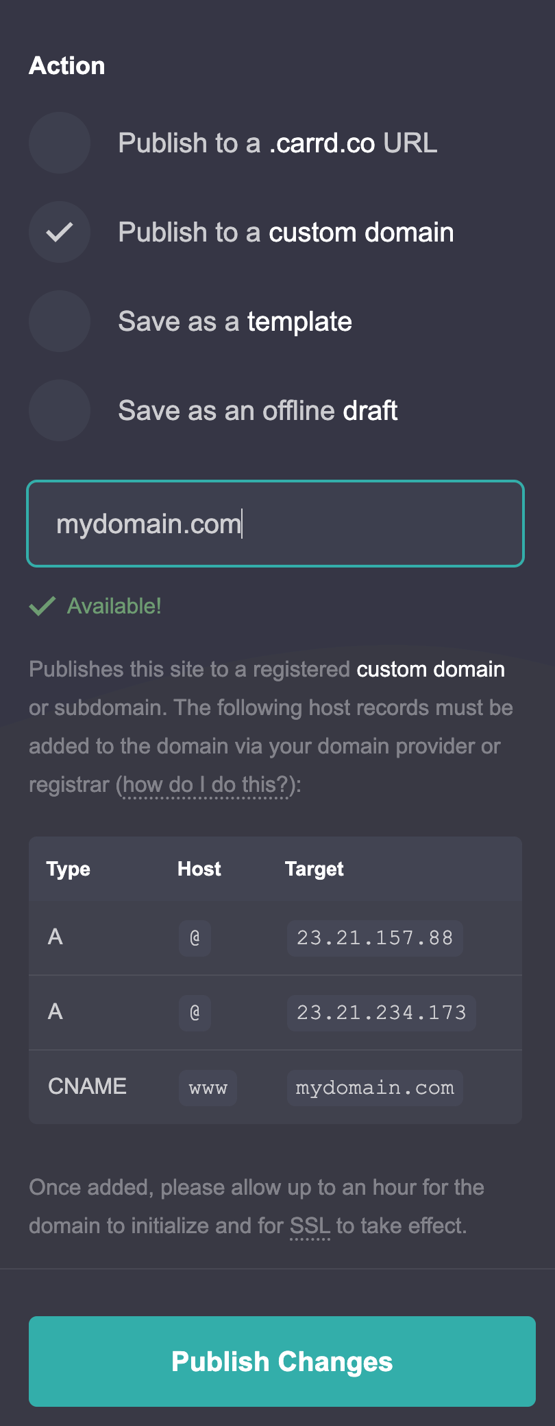Viewport: 555px width, 1426px height.
Task: Select Save as a template
Action: [x=59, y=321]
